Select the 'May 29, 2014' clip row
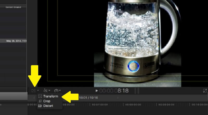The image size is (208, 115). [x=13, y=41]
